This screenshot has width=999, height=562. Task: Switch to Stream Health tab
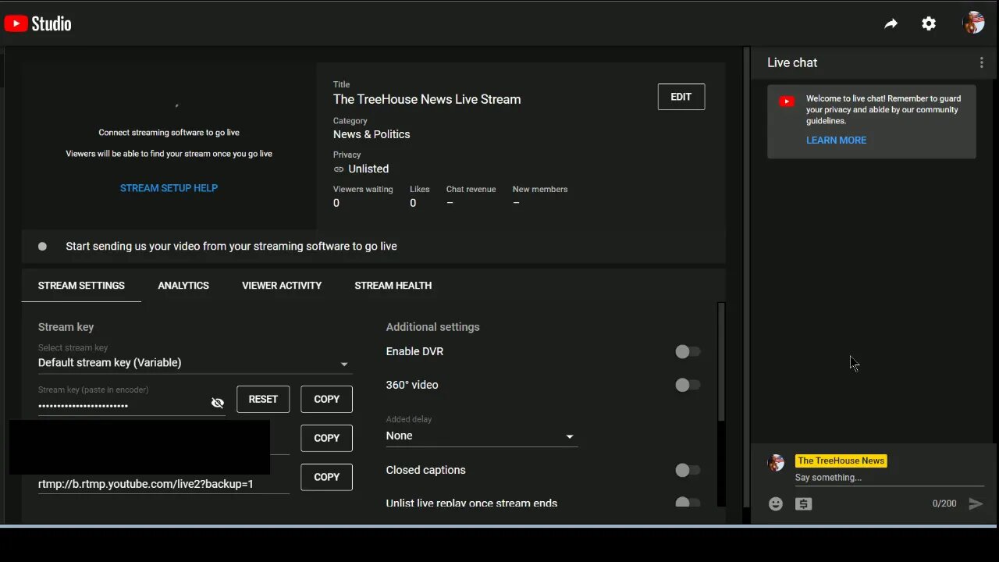393,286
